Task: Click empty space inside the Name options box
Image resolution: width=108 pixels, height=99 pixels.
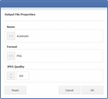Action: tap(66, 36)
